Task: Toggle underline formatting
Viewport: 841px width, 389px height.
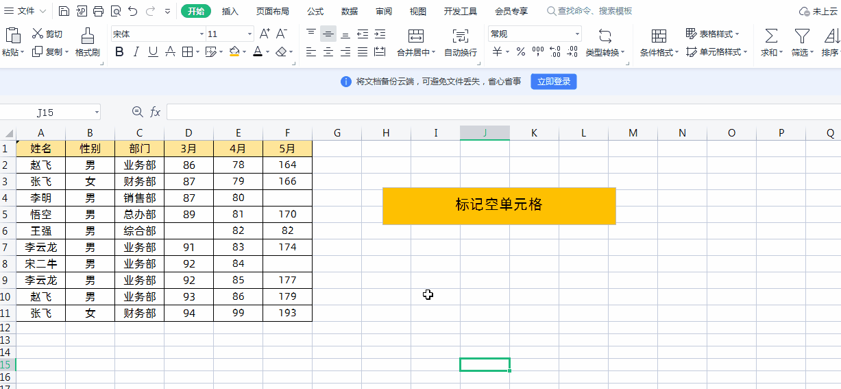Action: click(x=153, y=51)
